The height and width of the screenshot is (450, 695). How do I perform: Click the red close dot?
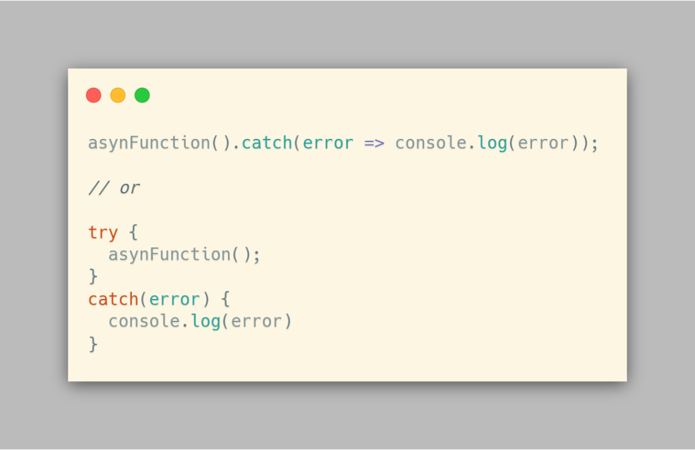coord(93,95)
